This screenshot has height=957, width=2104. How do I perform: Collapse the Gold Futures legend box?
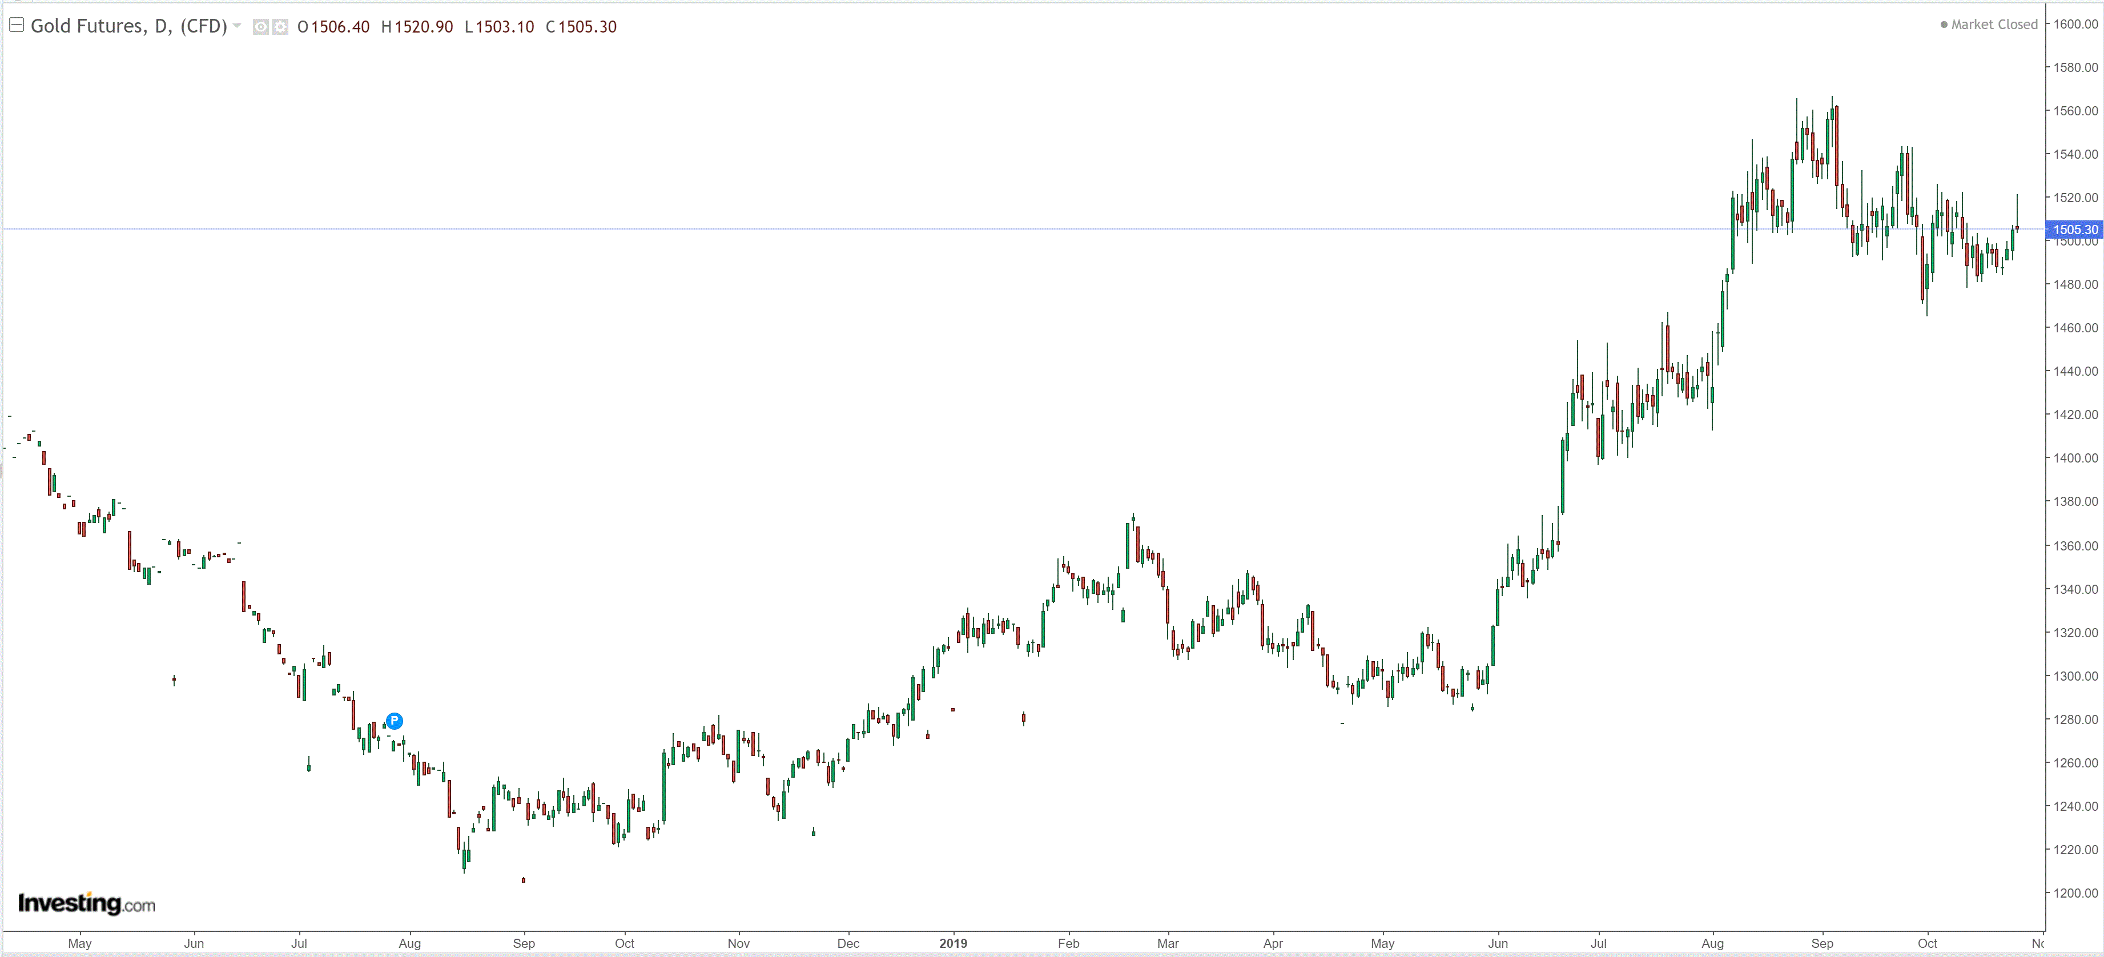click(x=15, y=25)
